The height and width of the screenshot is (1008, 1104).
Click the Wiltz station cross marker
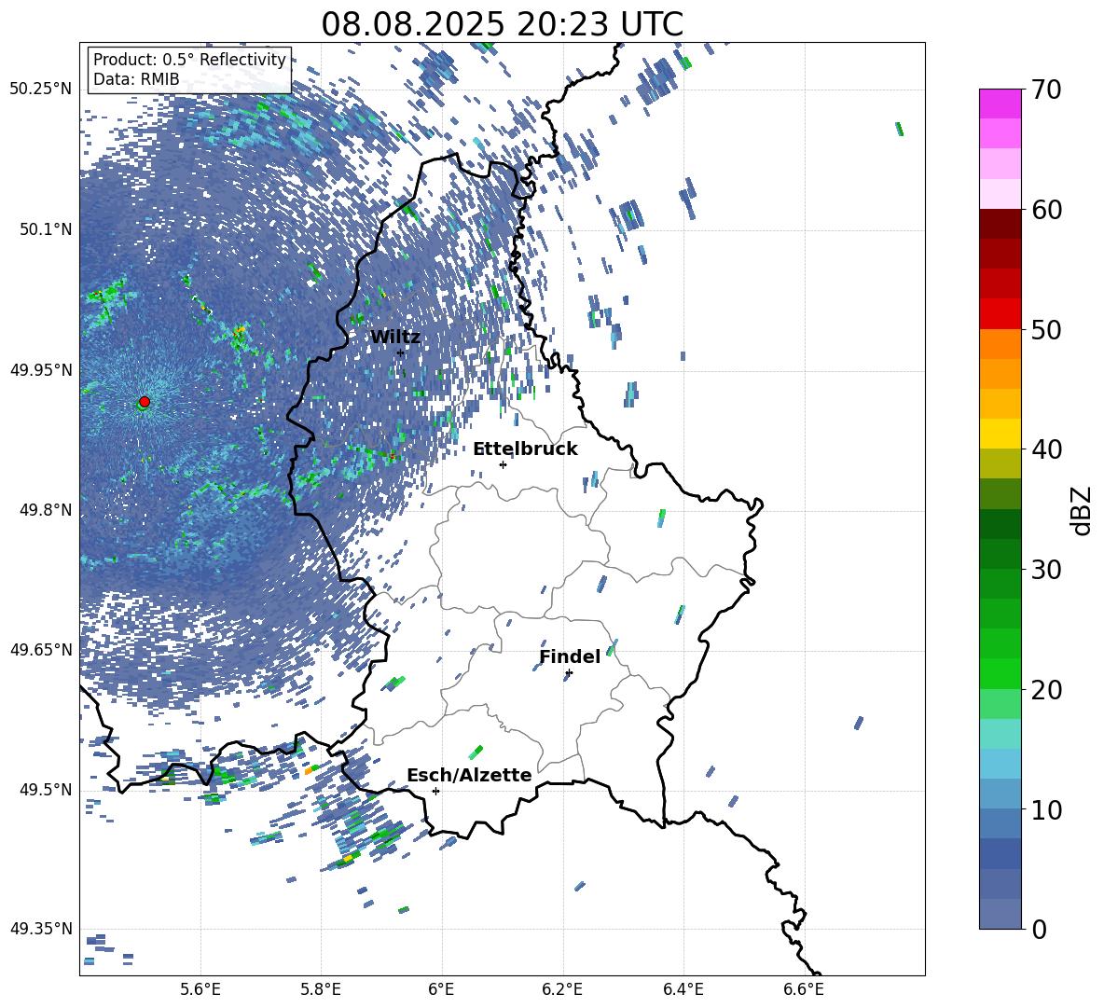pyautogui.click(x=401, y=353)
